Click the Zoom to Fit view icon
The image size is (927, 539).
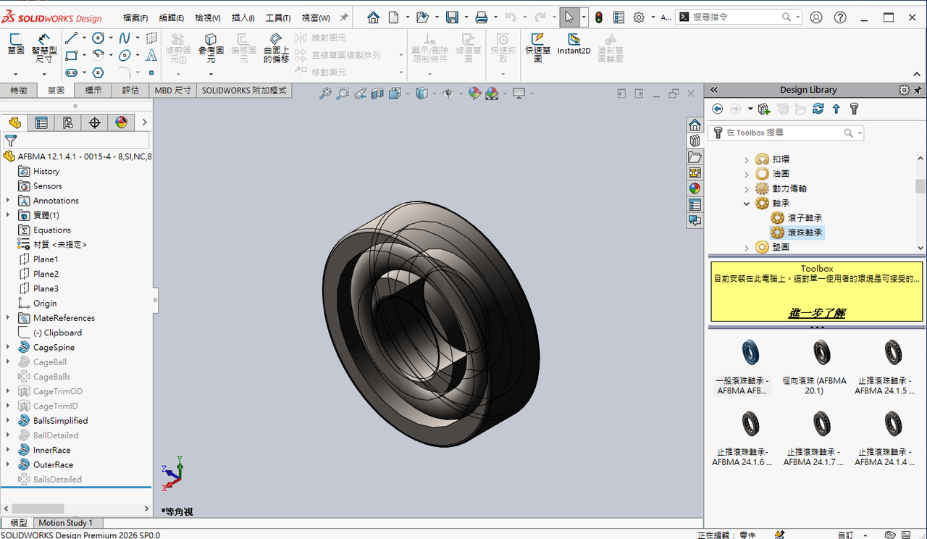pyautogui.click(x=326, y=93)
